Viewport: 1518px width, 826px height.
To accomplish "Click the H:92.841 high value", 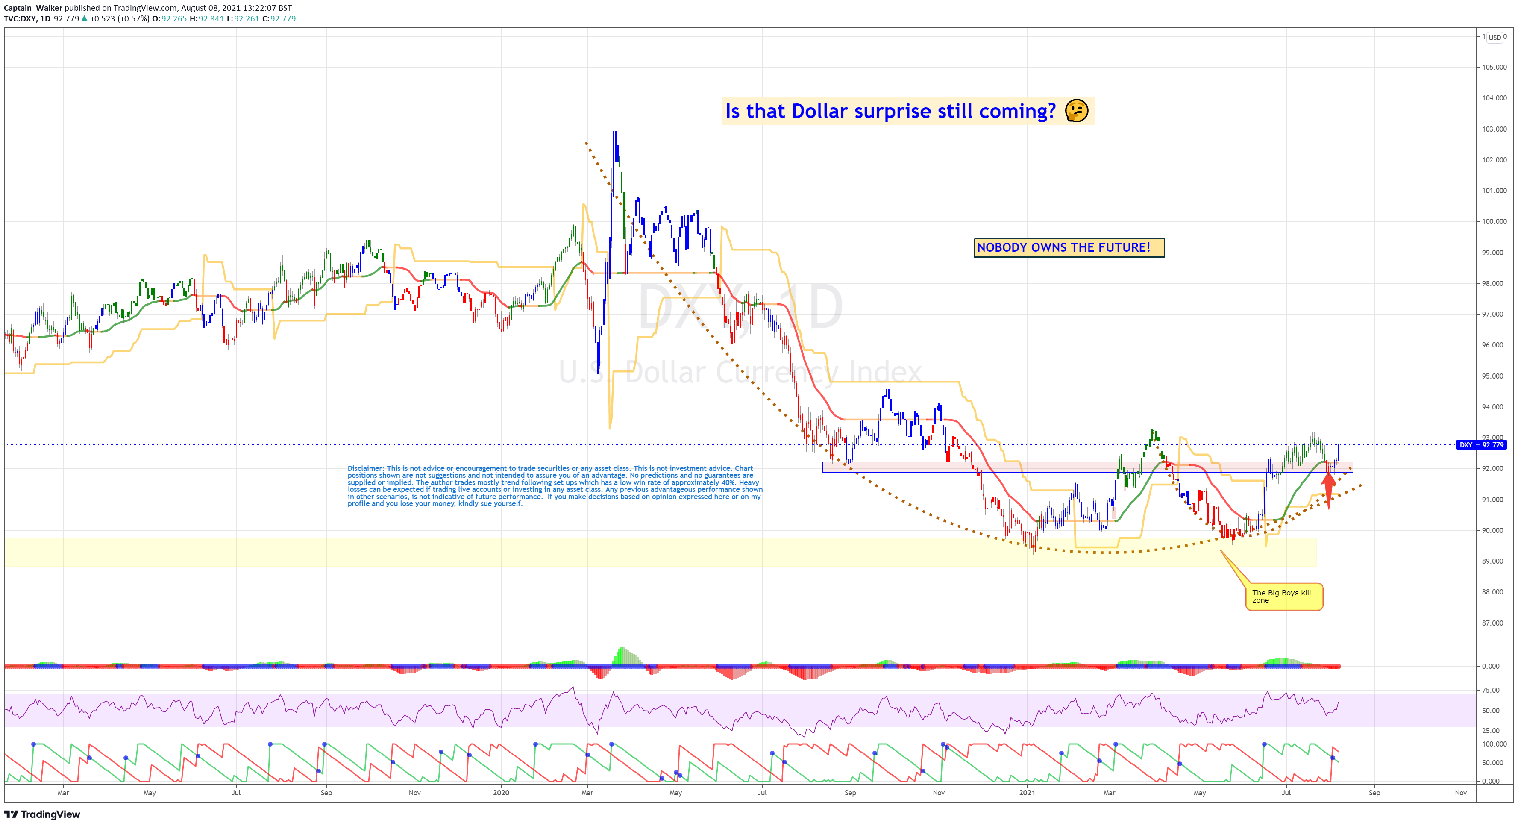I will (x=207, y=19).
